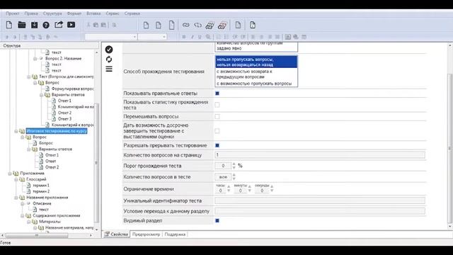Open the font name dropdown in the format toolbar
The width and height of the screenshot is (453, 255).
(x=134, y=37)
